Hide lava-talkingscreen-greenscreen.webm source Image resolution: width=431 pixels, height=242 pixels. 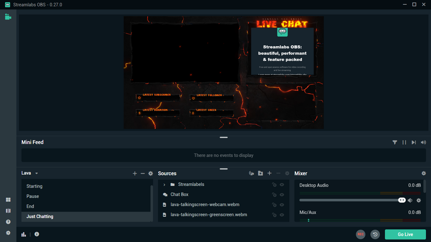point(282,215)
